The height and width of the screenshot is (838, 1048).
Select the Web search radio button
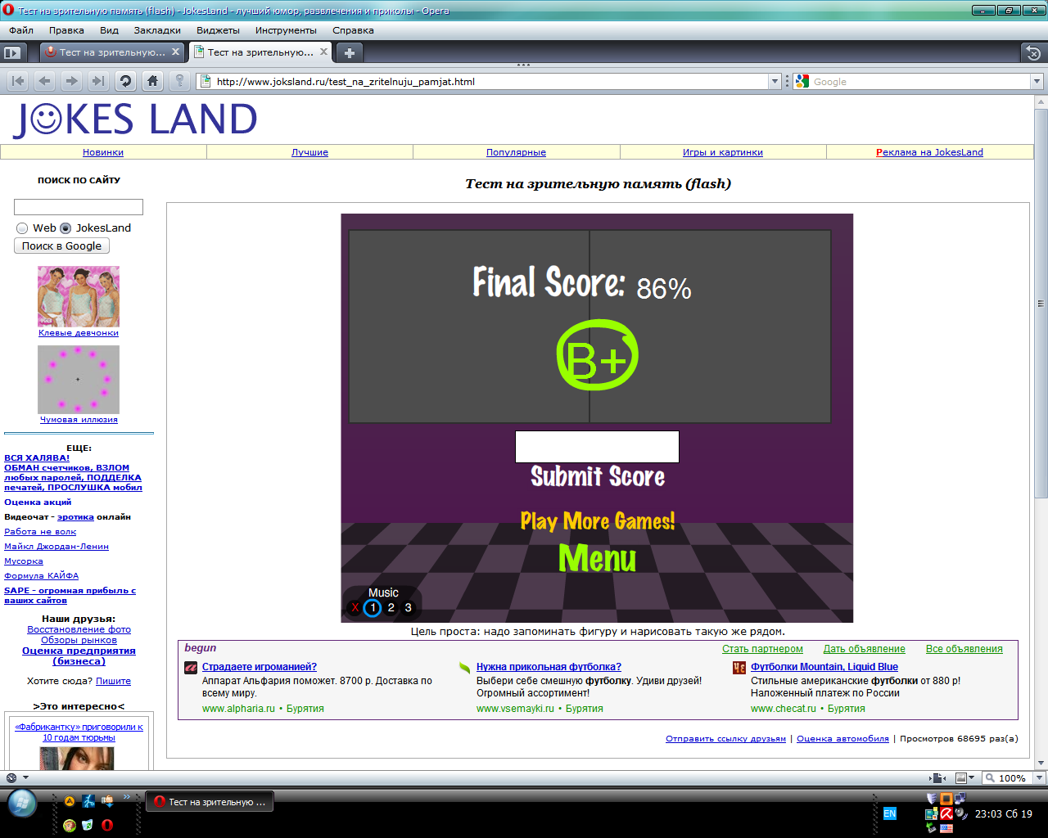point(21,228)
